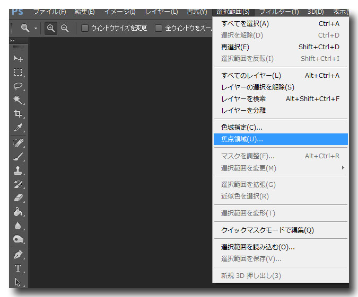Select the Eyedropper tool

(18, 128)
